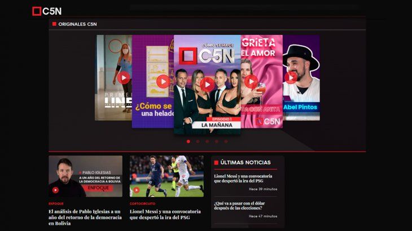Open '¿Qué va a pasar con el dólar' news
This screenshot has height=231, width=412.
pyautogui.click(x=239, y=206)
